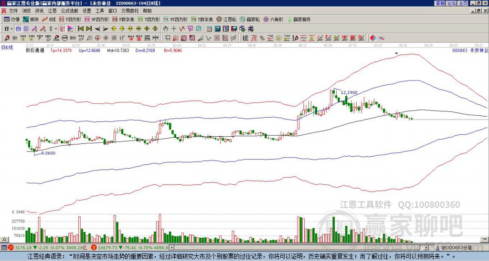Click the 日K线 chart label
This screenshot has width=489, height=261.
7,47
